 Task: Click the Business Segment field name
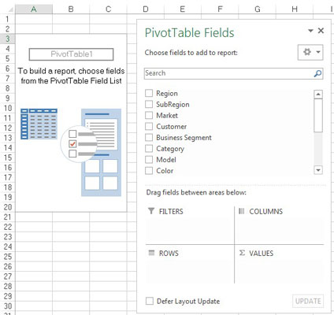184,138
